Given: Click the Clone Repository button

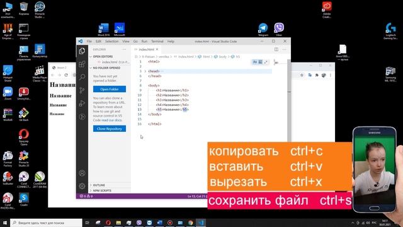Looking at the screenshot, I should tap(110, 129).
